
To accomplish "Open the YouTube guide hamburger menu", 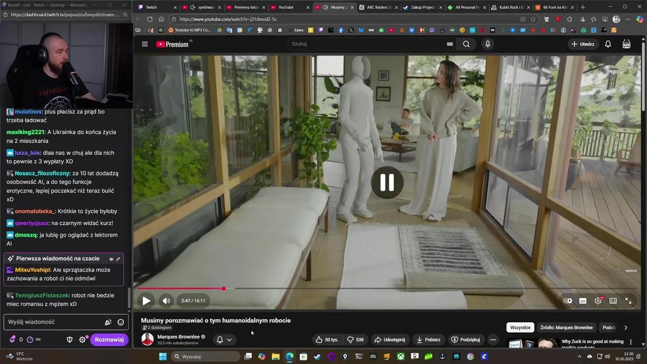I will [x=145, y=44].
